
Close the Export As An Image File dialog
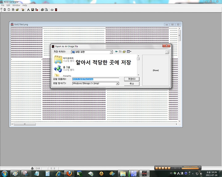[x=166, y=46]
